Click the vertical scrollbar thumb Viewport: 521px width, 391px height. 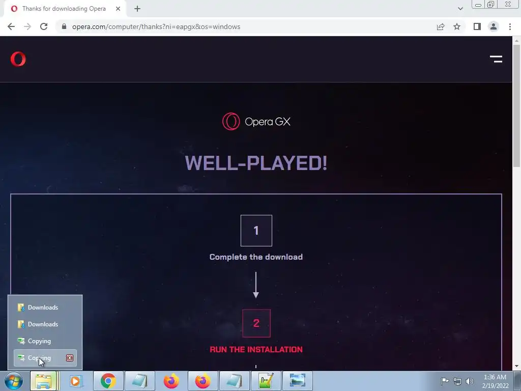click(516, 105)
